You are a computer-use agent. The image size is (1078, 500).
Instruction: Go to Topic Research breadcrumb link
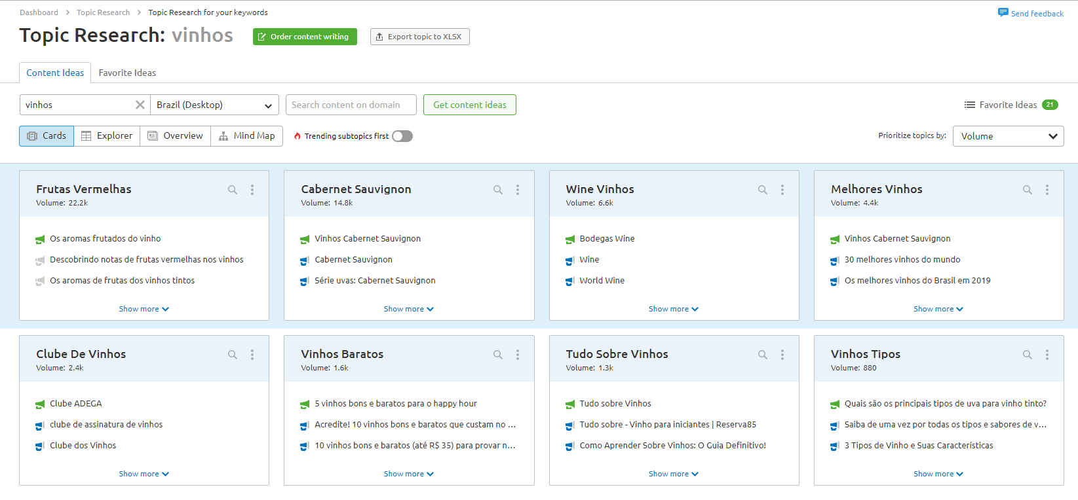103,12
